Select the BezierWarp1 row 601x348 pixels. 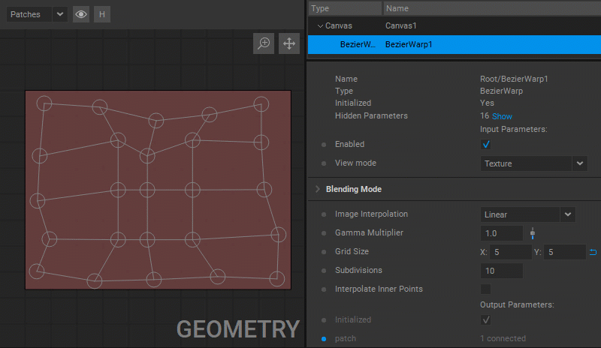pyautogui.click(x=455, y=44)
